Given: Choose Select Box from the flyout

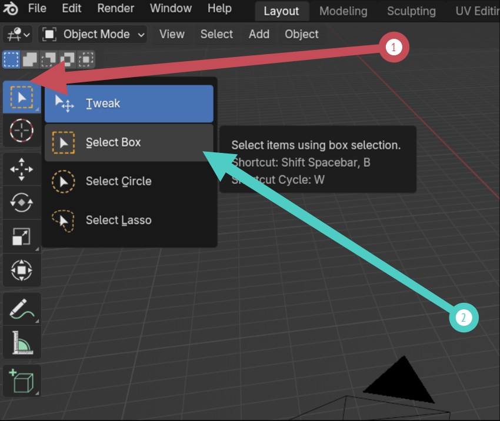Looking at the screenshot, I should click(x=129, y=142).
